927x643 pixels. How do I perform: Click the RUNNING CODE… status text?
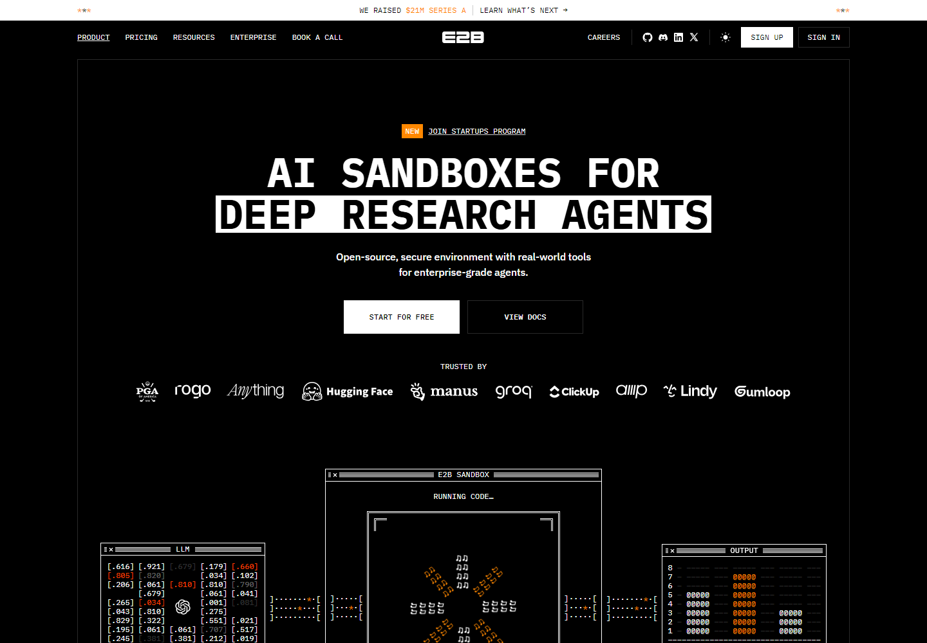click(464, 496)
